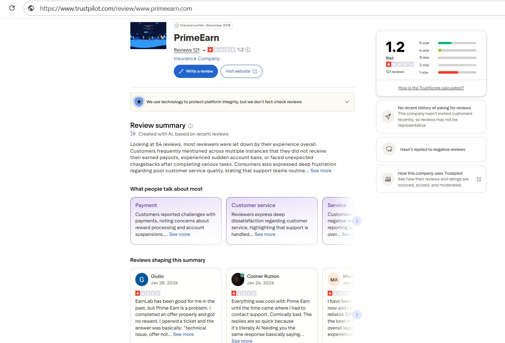Open external link icon in How this company uses Trustpilot
The image size is (505, 343).
[479, 179]
